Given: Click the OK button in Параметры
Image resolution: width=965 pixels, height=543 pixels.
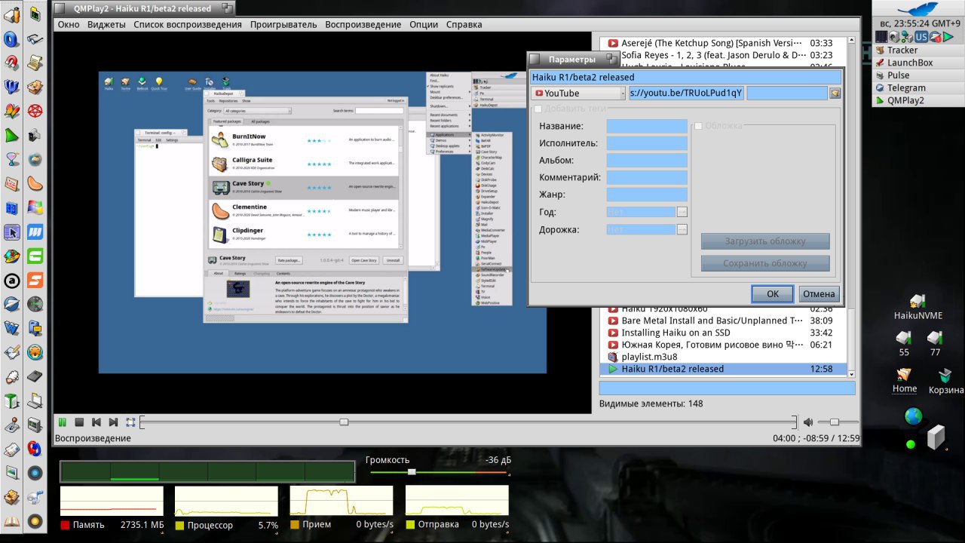Looking at the screenshot, I should pyautogui.click(x=772, y=294).
